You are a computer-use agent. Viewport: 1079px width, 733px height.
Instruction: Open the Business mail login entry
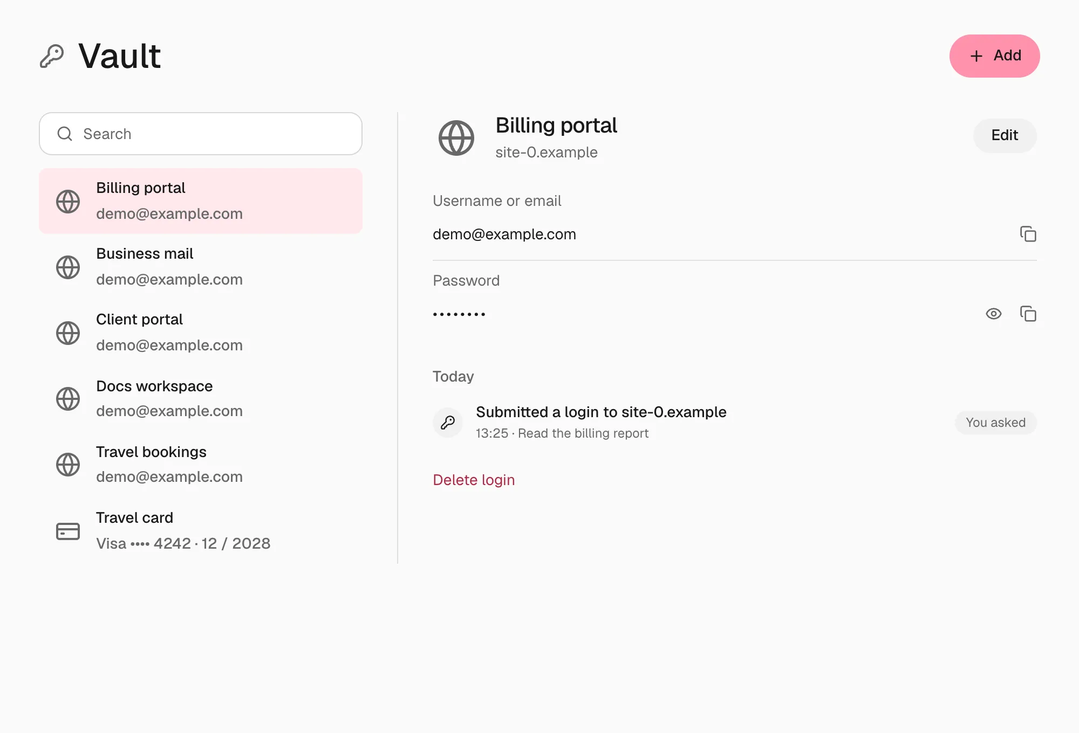point(201,267)
